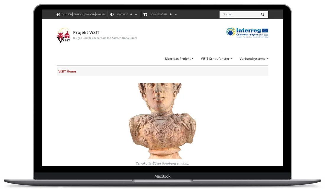Expand the Über das Projekt menu
Screen dimensions: 325x190
179,59
